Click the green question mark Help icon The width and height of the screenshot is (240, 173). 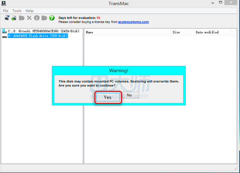(52, 18)
